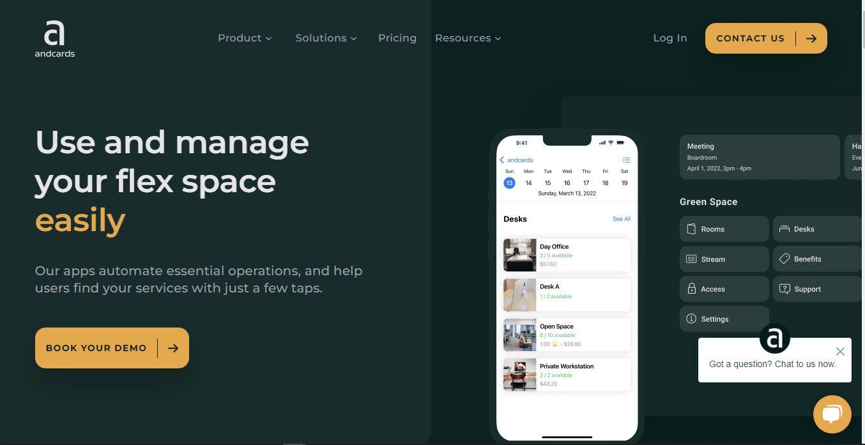Click the Settings info icon
The height and width of the screenshot is (445, 865).
point(691,319)
